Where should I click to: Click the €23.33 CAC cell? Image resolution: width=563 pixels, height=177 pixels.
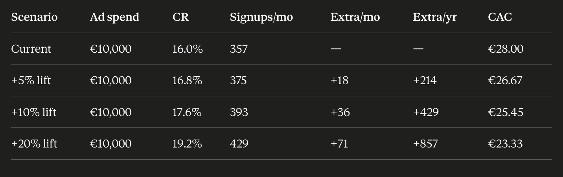505,144
